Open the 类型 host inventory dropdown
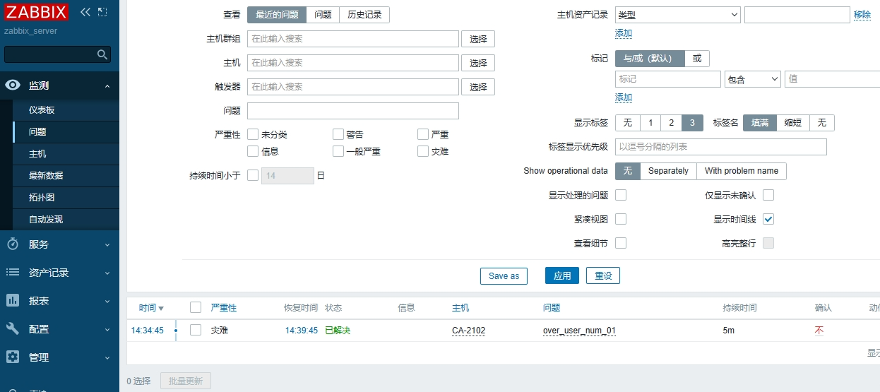880x392 pixels. [677, 15]
